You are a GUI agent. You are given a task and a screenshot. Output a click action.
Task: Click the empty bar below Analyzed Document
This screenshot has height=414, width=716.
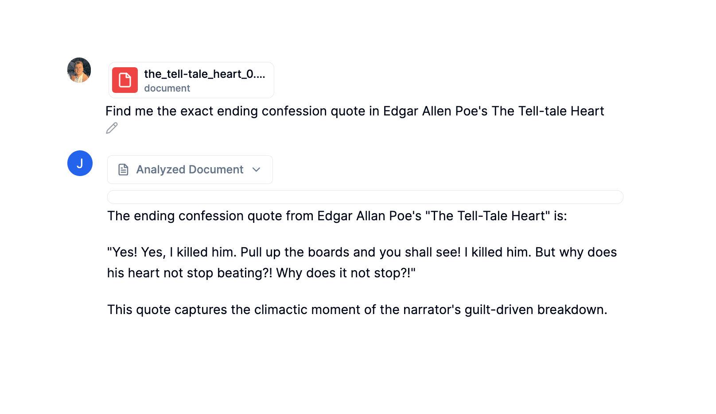tap(365, 197)
